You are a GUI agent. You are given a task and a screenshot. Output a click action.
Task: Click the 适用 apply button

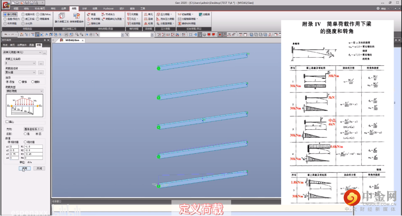[24, 168]
